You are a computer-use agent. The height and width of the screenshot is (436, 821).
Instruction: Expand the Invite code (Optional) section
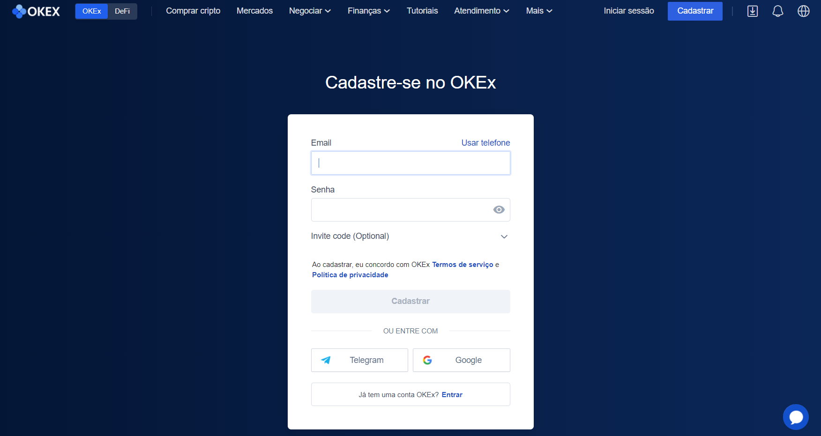coord(410,236)
